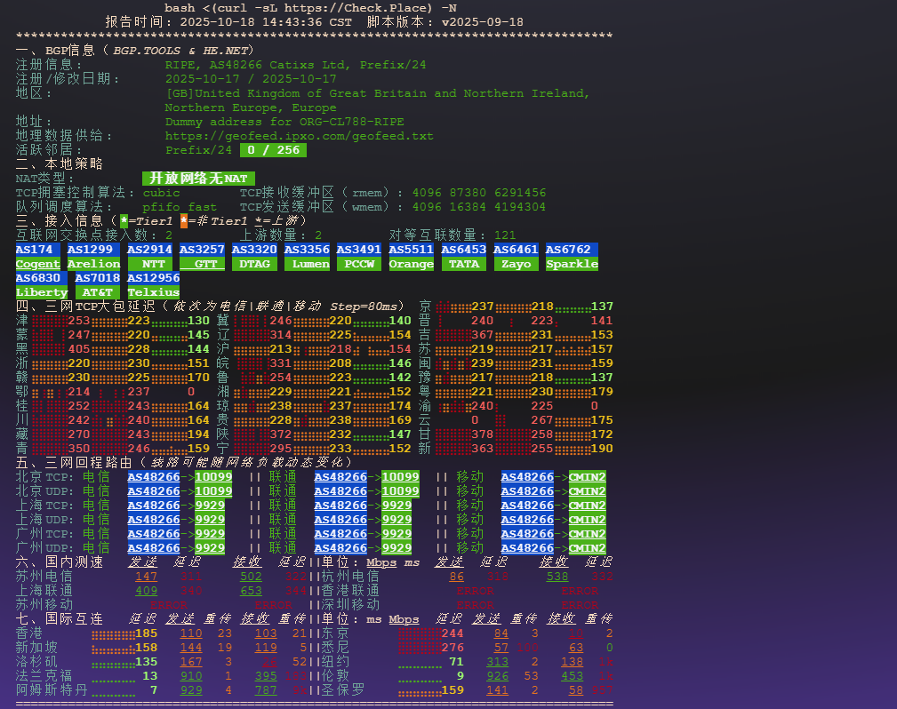Click the 苏州电信 send speed value 147

[x=146, y=577]
